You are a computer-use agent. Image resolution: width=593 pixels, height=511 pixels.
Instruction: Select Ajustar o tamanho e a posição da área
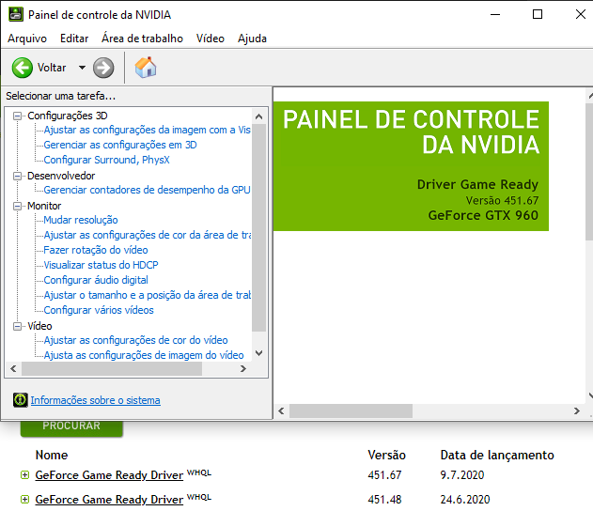pyautogui.click(x=148, y=295)
